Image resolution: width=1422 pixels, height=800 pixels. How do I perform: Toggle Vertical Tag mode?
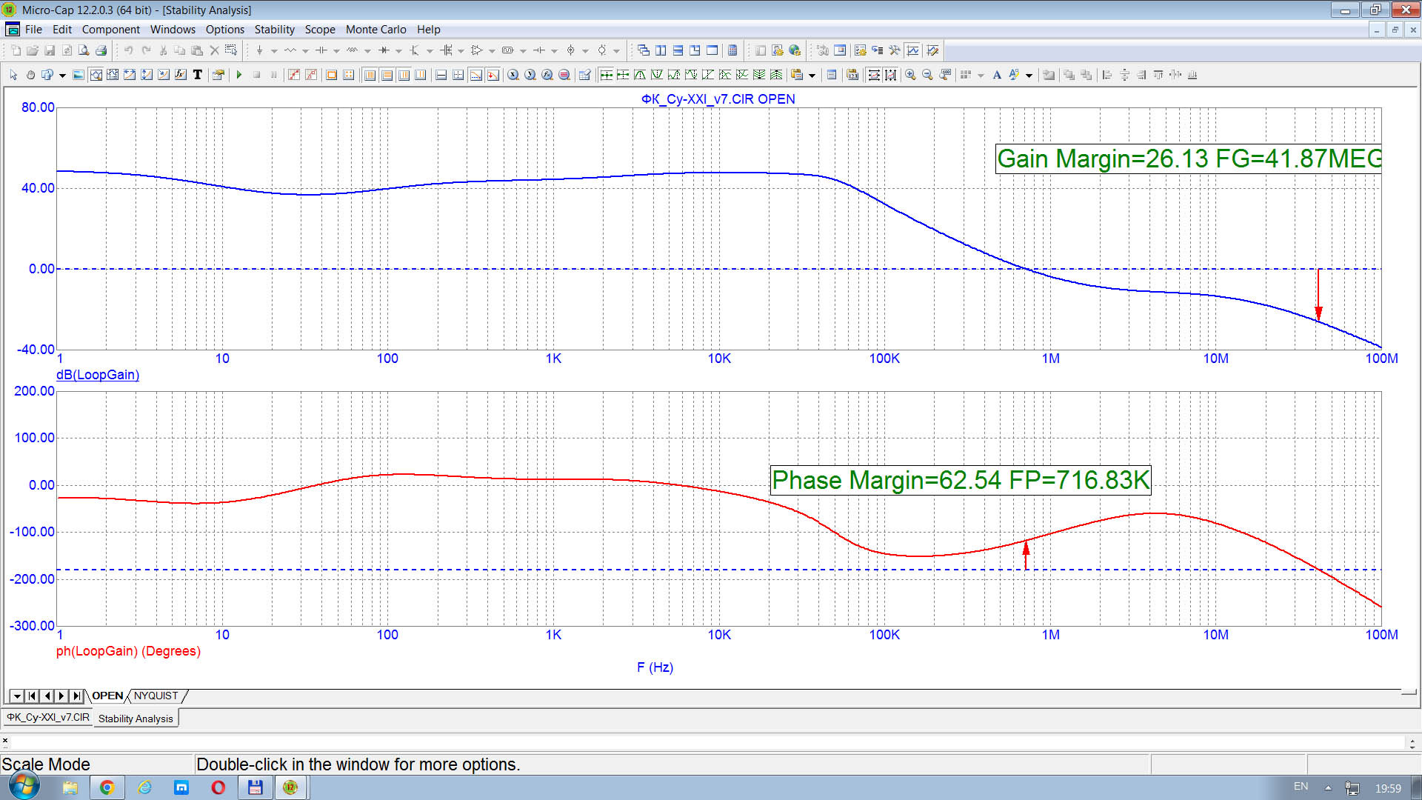pyautogui.click(x=147, y=75)
